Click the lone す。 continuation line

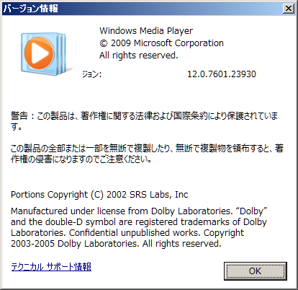(17, 127)
